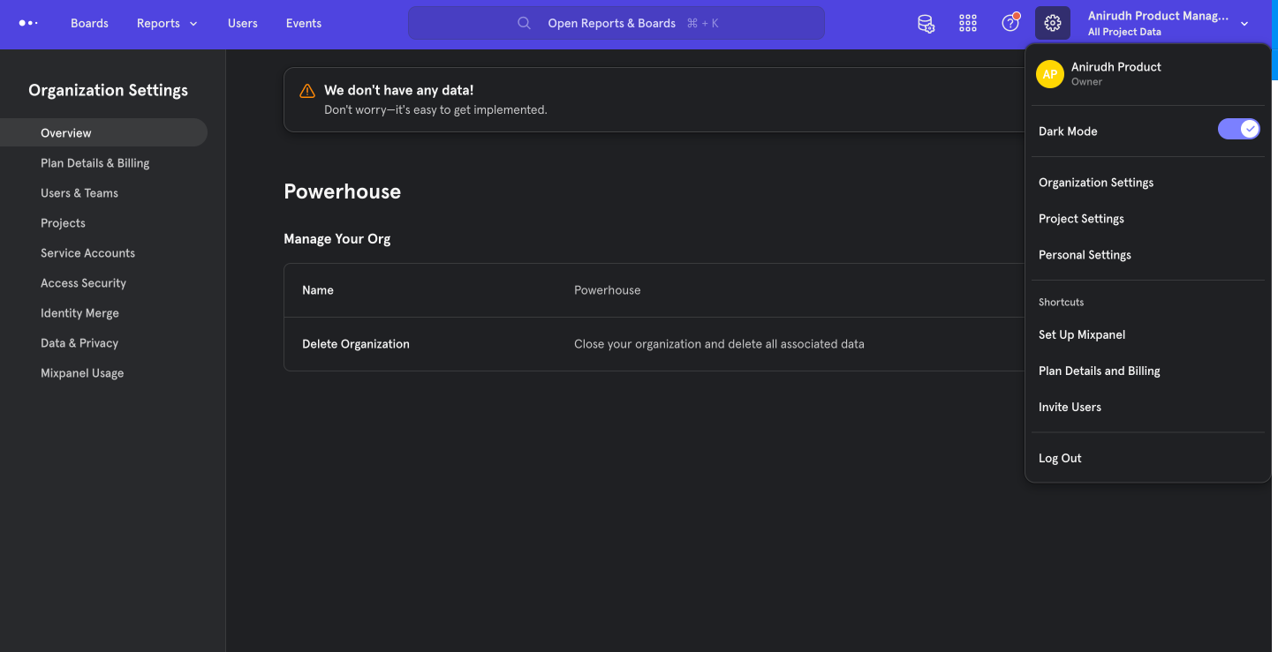Open Mixpanel Usage in the sidebar
Screen dimensions: 1278x652
[x=103, y=373]
